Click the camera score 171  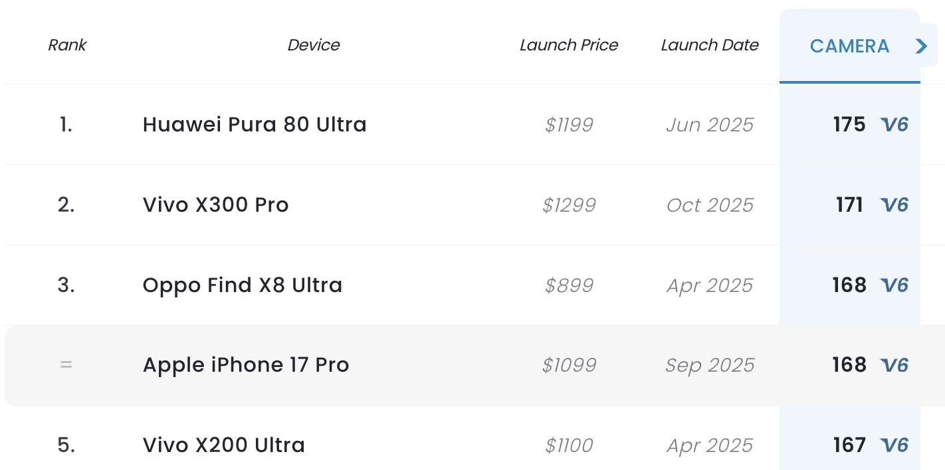849,205
